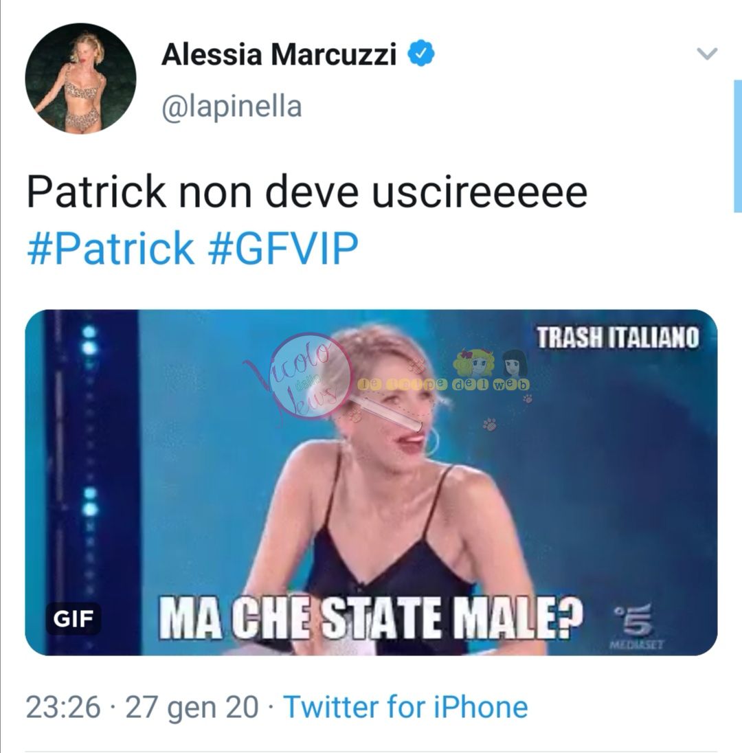
Task: Click the Twitter for iPhone source link
Action: coord(406,708)
